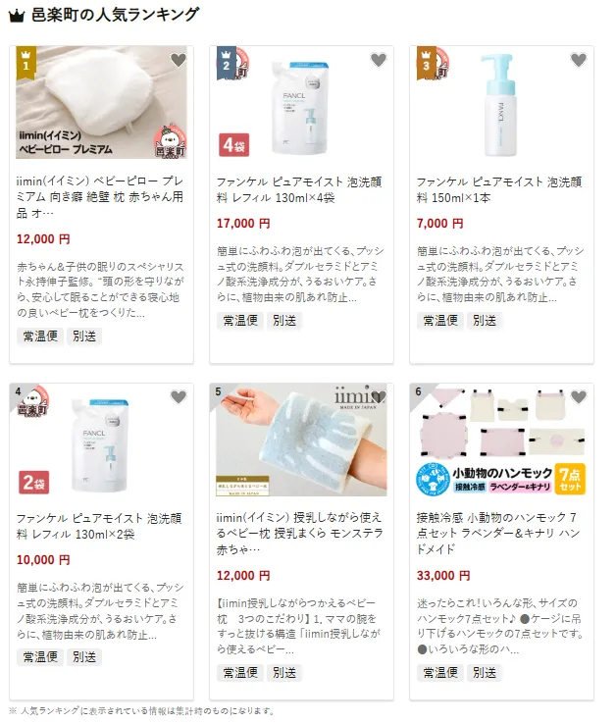Viewport: 616px width, 724px height.
Task: Click 別送 tag on hammock item
Action: point(485,673)
